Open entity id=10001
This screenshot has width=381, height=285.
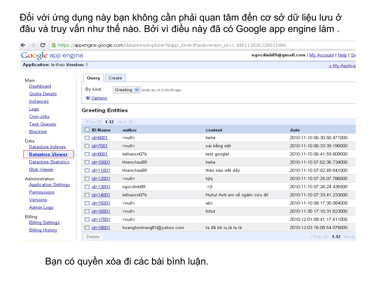[101, 163]
